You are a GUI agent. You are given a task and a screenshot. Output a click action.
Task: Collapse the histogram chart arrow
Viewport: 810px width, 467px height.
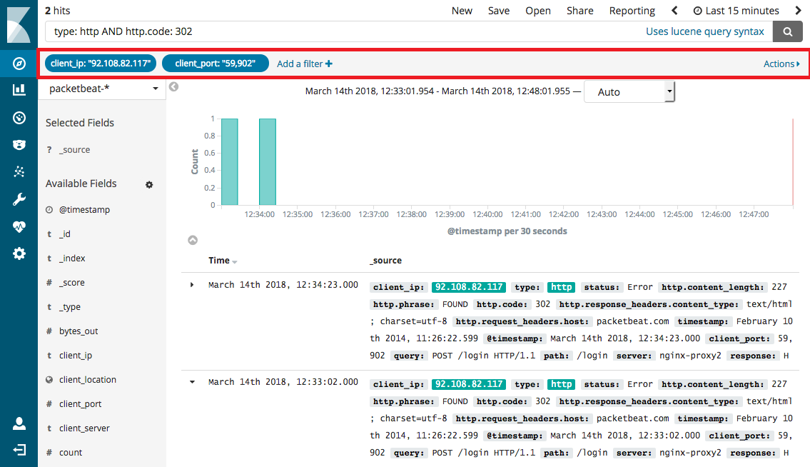[193, 240]
